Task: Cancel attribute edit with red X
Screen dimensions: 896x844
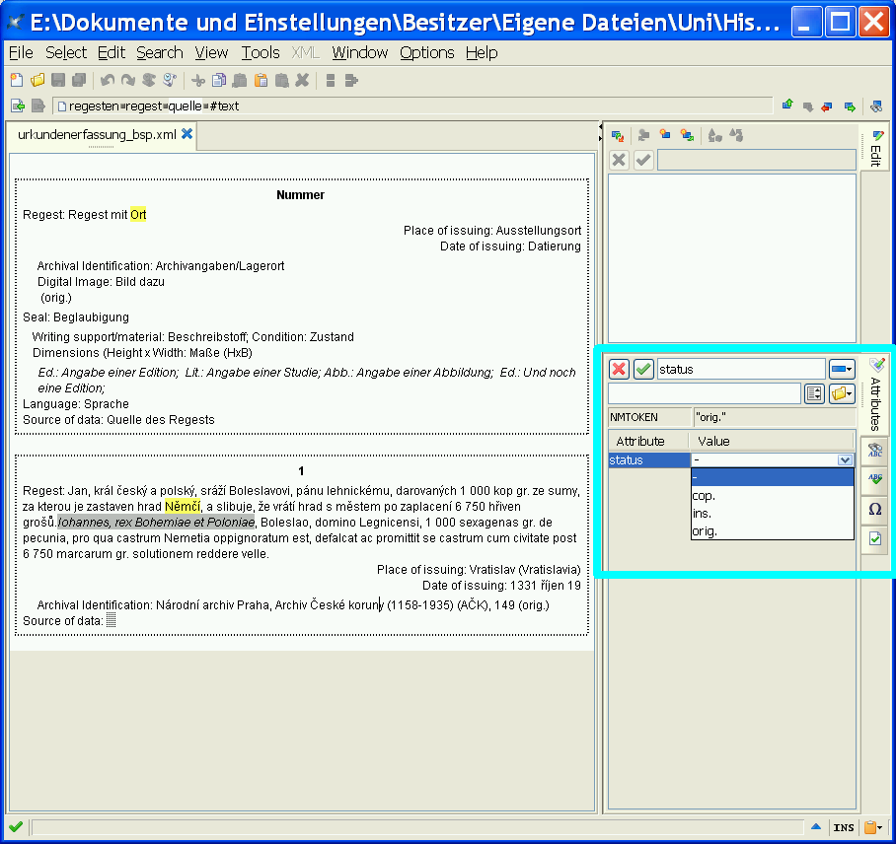Action: [x=619, y=369]
